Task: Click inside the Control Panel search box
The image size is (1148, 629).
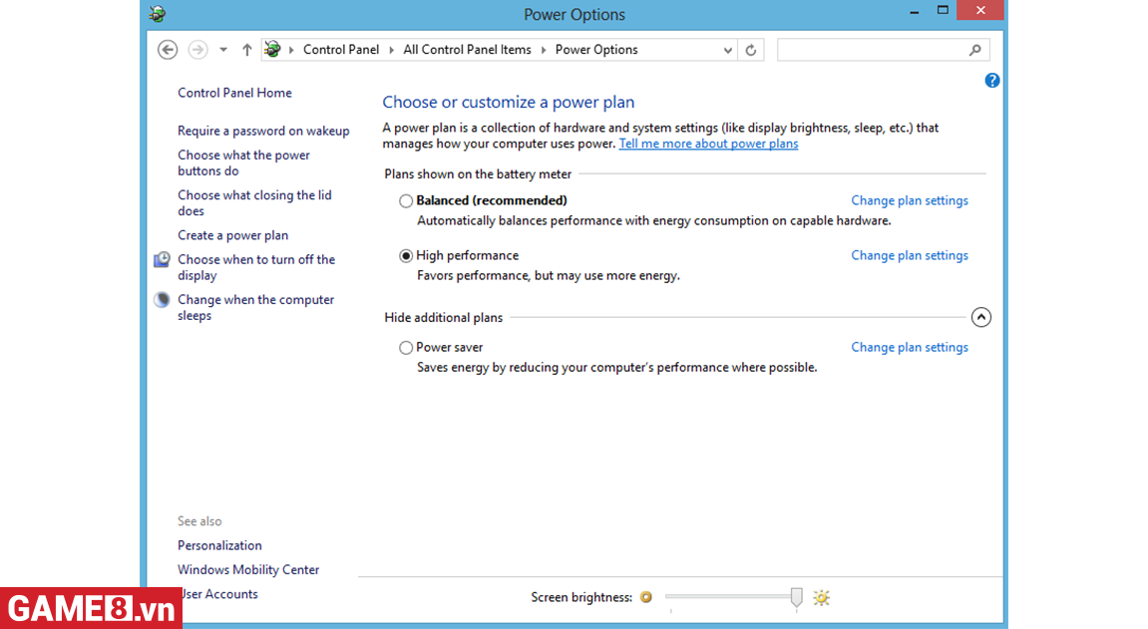Action: 868,50
